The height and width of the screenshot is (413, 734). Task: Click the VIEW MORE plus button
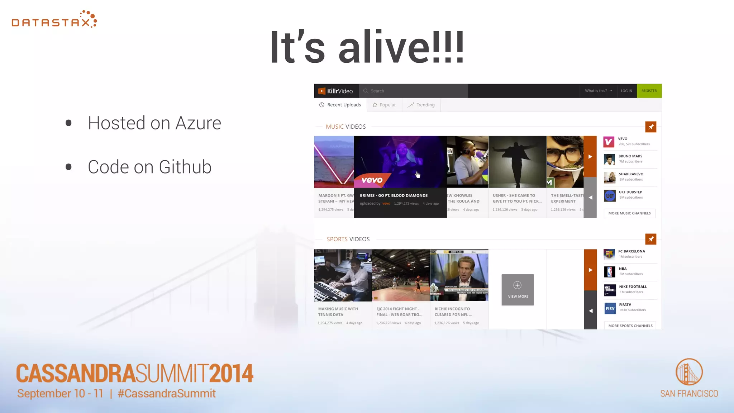518,290
